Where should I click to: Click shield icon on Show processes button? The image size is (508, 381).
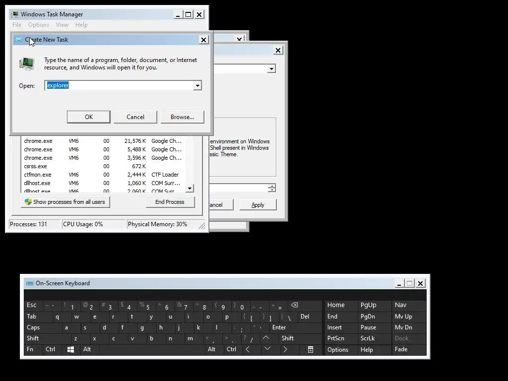click(28, 202)
